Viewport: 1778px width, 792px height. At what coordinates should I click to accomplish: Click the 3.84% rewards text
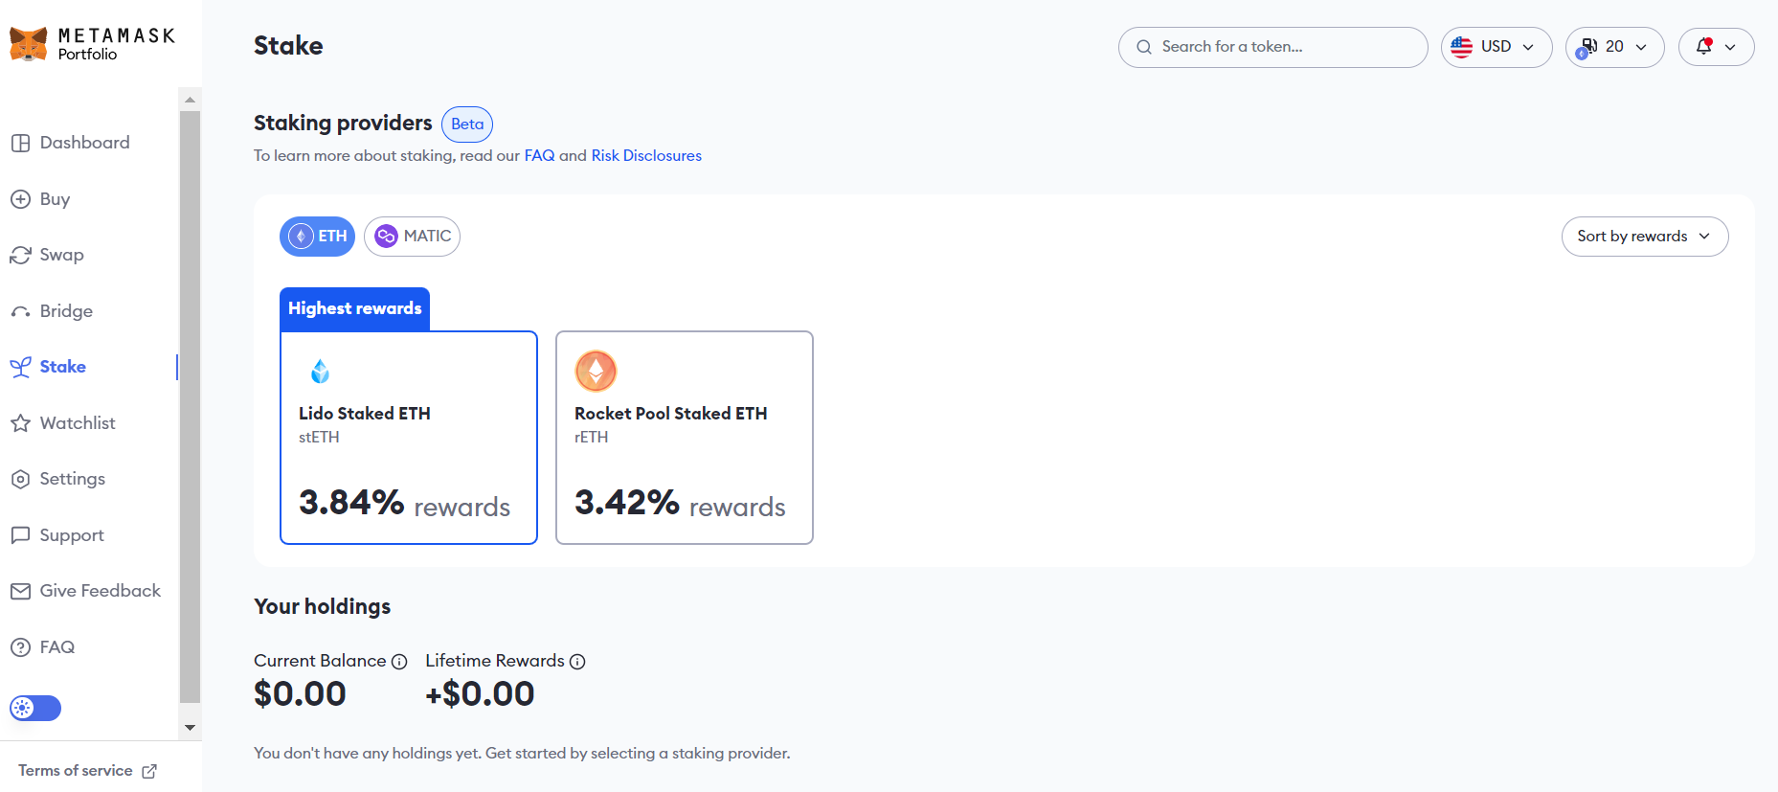[404, 504]
